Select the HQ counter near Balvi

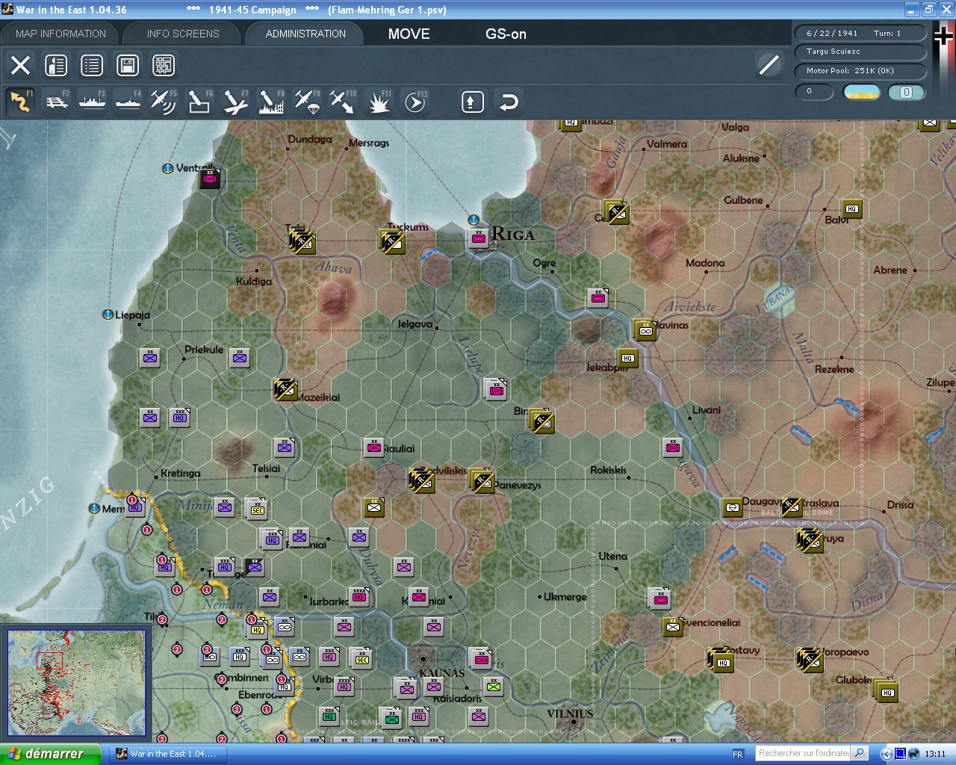(x=852, y=208)
